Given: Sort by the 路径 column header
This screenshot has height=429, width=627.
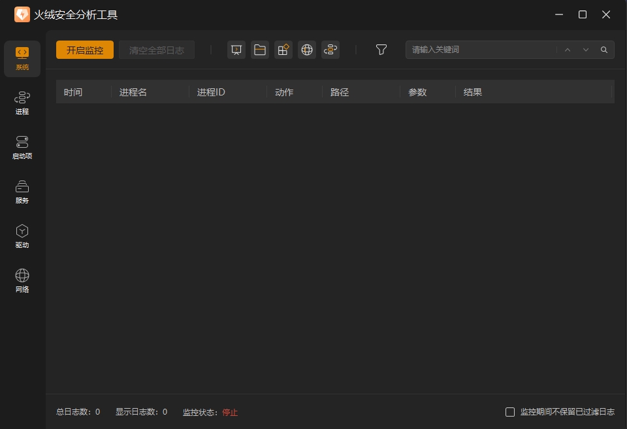Looking at the screenshot, I should pos(361,92).
